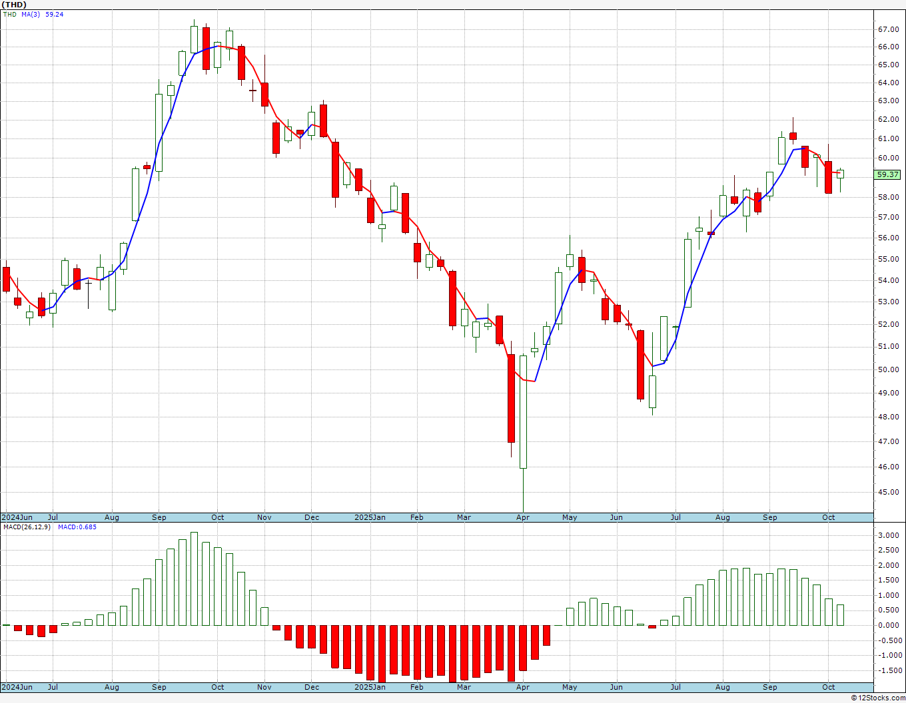
Task: Select the 52.00 price axis label
Action: pos(888,324)
